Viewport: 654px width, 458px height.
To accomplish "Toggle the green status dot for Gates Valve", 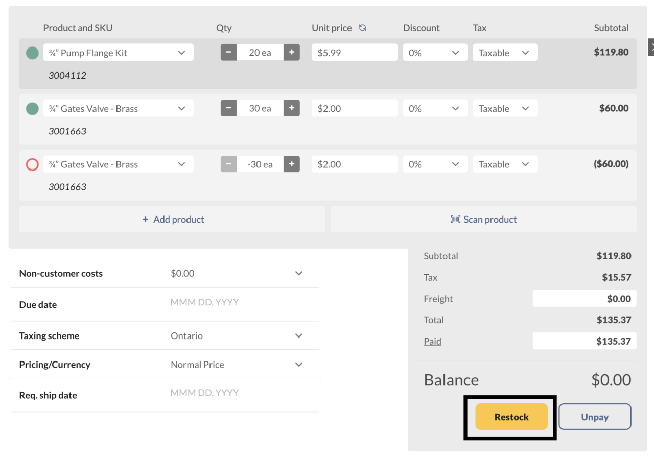I will [x=32, y=108].
